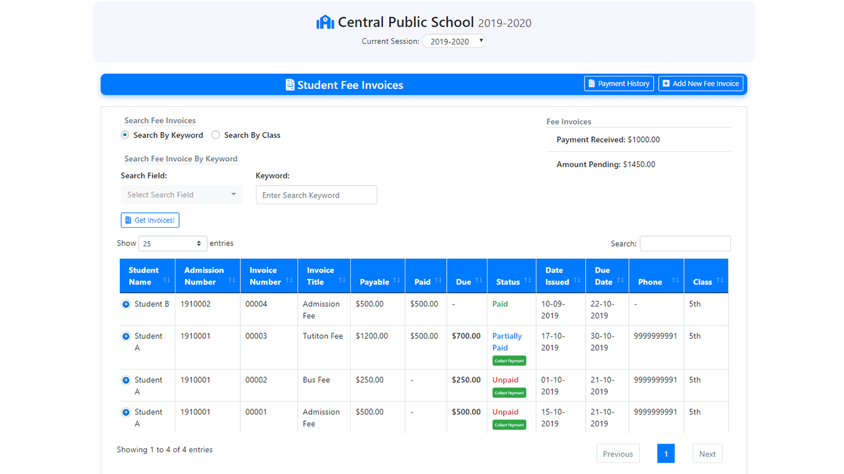Screen dimensions: 844x474
Task: Click the Next pagination link
Action: tap(707, 454)
